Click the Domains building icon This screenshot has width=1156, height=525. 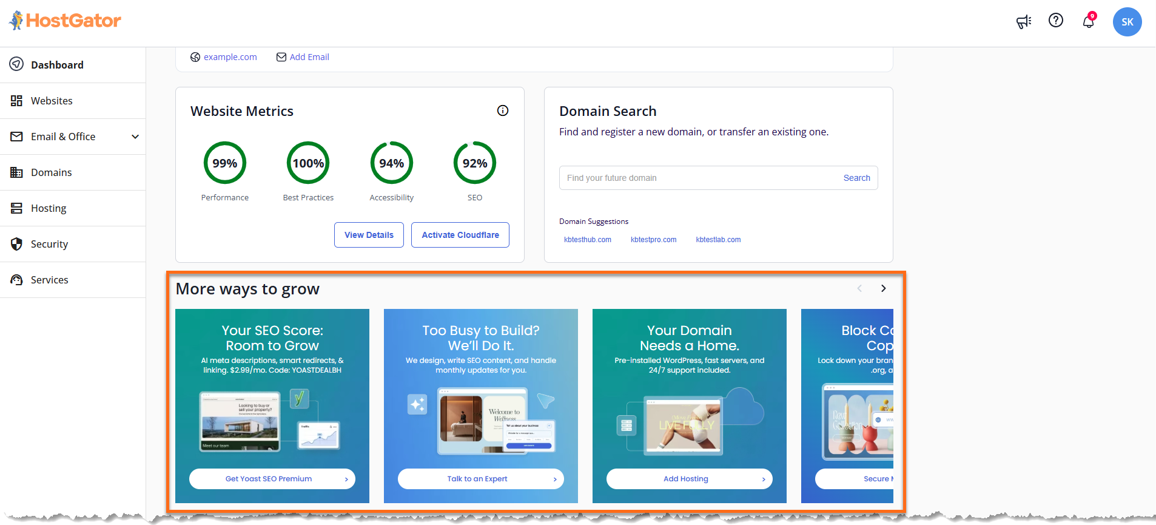click(x=16, y=172)
